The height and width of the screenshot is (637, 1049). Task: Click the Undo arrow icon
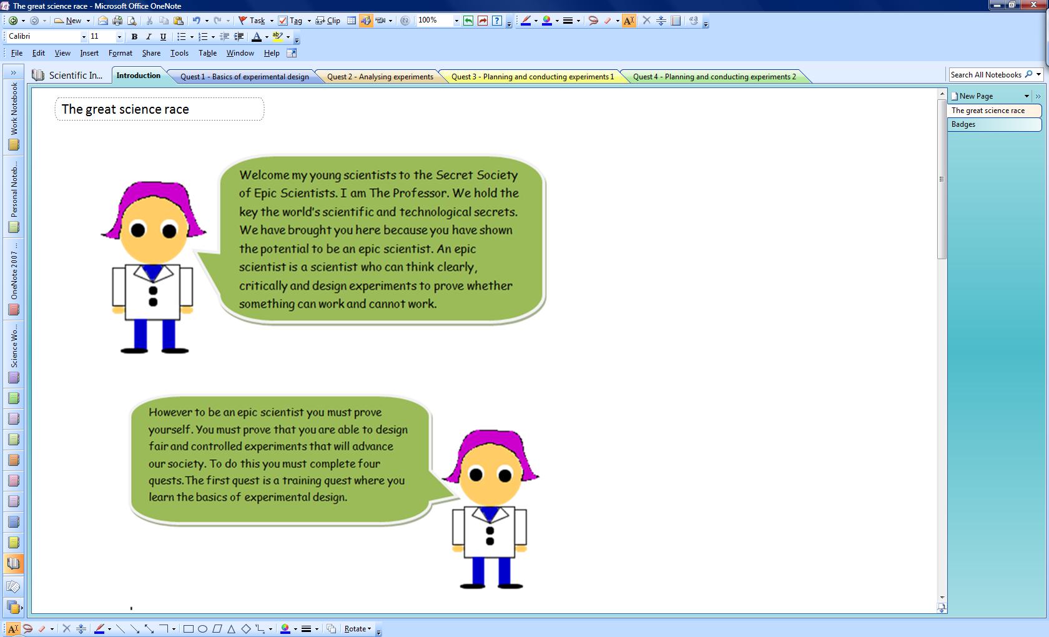pyautogui.click(x=196, y=21)
